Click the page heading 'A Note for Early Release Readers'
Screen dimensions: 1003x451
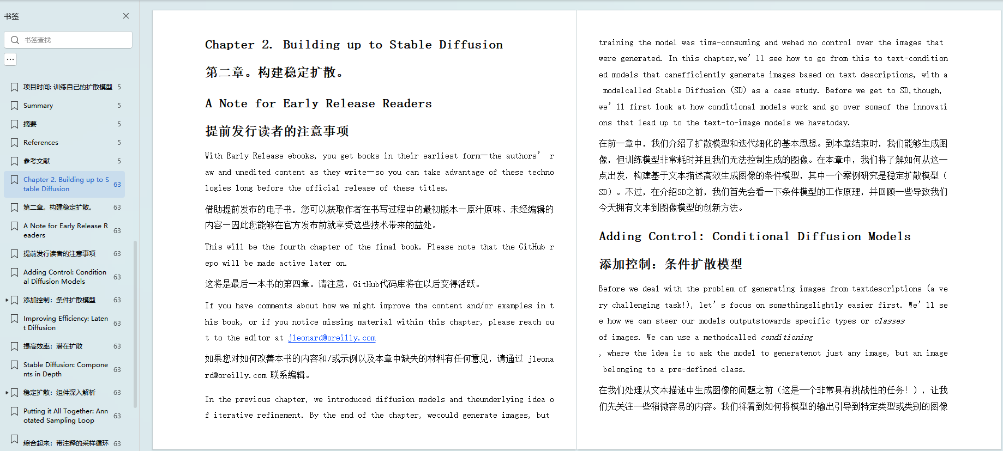pyautogui.click(x=319, y=103)
